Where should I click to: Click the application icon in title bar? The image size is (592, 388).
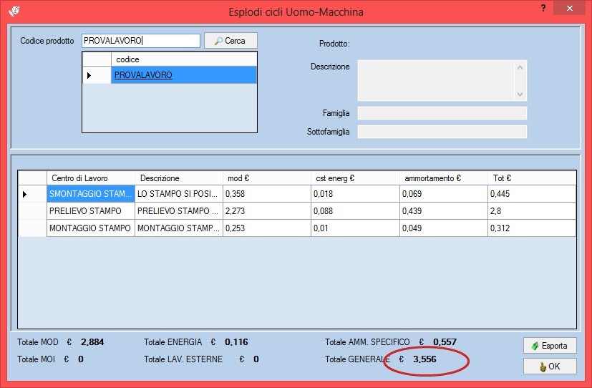click(x=14, y=11)
